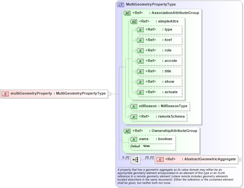Click the A icon of type attribute
The image size is (244, 188).
point(140,30)
